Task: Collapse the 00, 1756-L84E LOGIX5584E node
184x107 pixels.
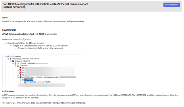Action: (13, 64)
